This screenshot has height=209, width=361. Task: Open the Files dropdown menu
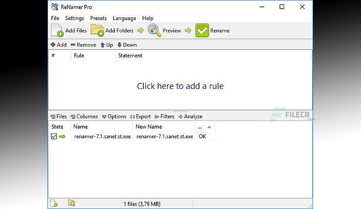[x=58, y=117]
